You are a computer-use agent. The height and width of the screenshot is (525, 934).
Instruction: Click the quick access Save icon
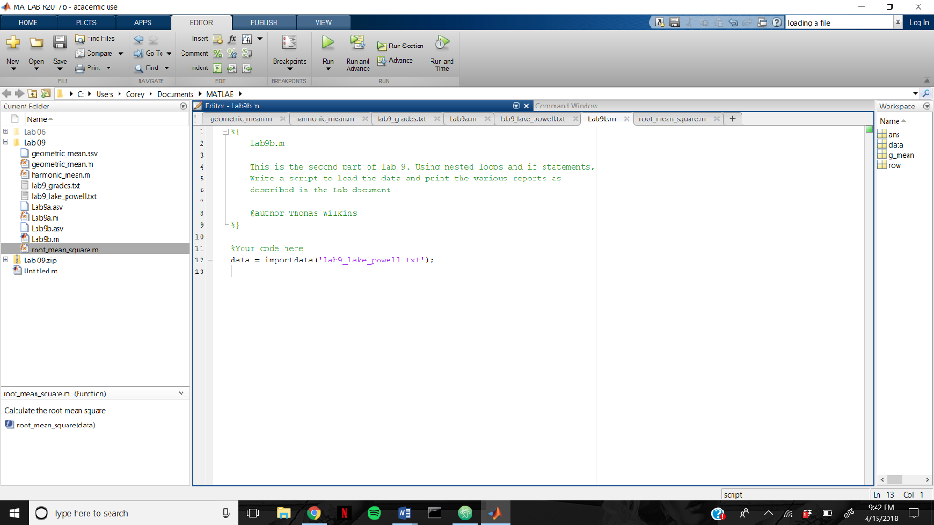point(674,23)
